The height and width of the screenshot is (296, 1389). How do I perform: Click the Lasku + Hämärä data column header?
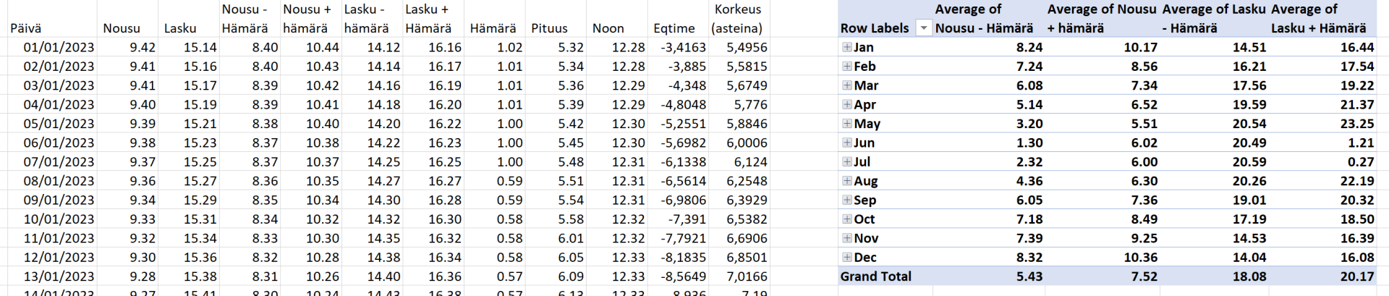click(433, 19)
